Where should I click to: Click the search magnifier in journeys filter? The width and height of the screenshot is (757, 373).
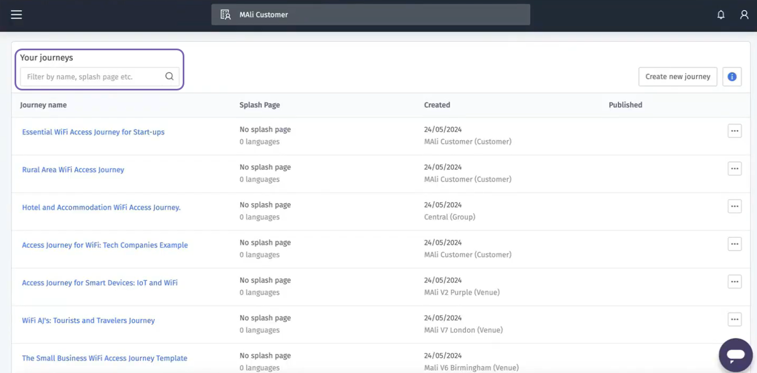point(169,76)
